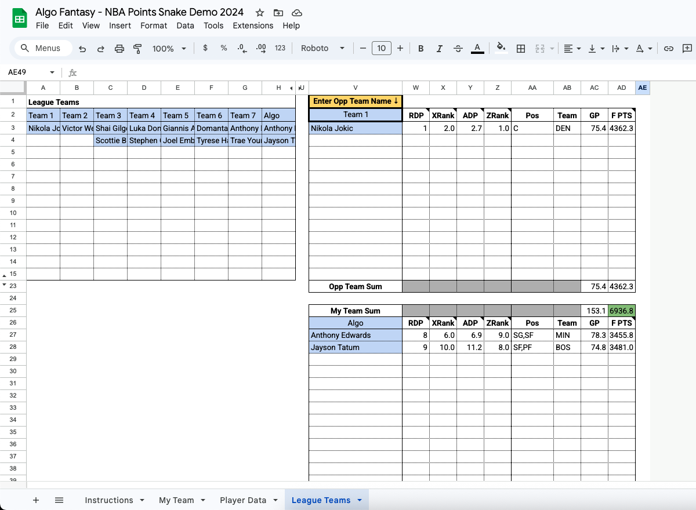
Task: Expand hidden columns after column H
Action: (x=291, y=88)
